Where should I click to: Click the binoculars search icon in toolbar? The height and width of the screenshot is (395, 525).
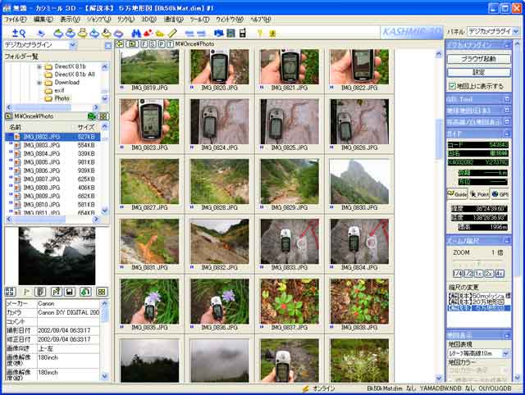pos(136,33)
